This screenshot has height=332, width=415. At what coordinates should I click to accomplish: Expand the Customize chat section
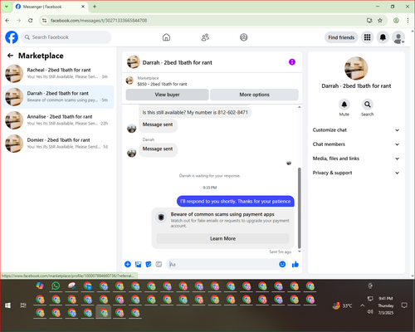[x=356, y=130]
